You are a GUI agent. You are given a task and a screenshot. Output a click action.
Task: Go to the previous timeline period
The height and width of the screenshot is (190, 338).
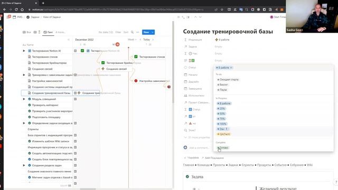[140, 40]
